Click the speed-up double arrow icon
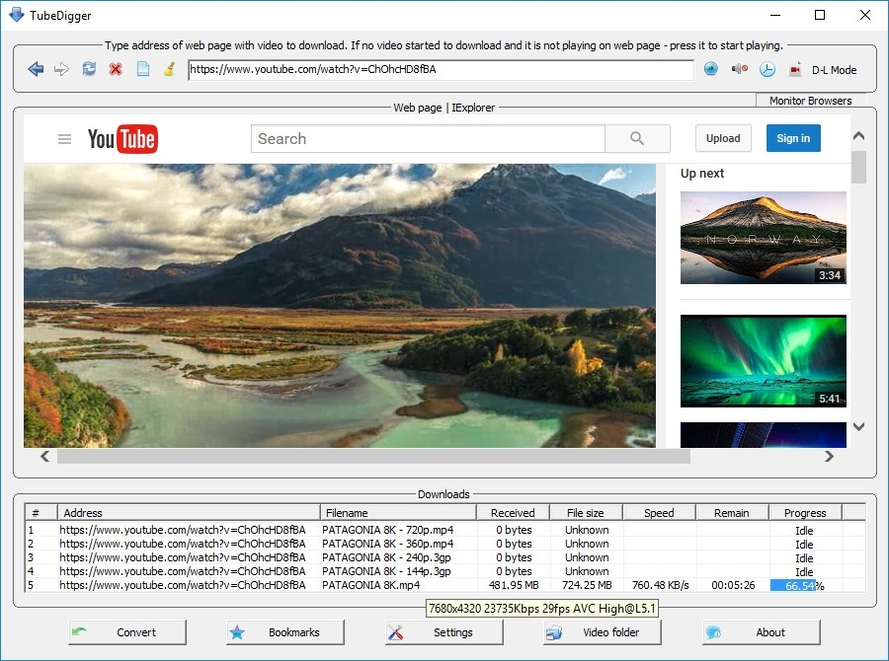 click(x=711, y=69)
